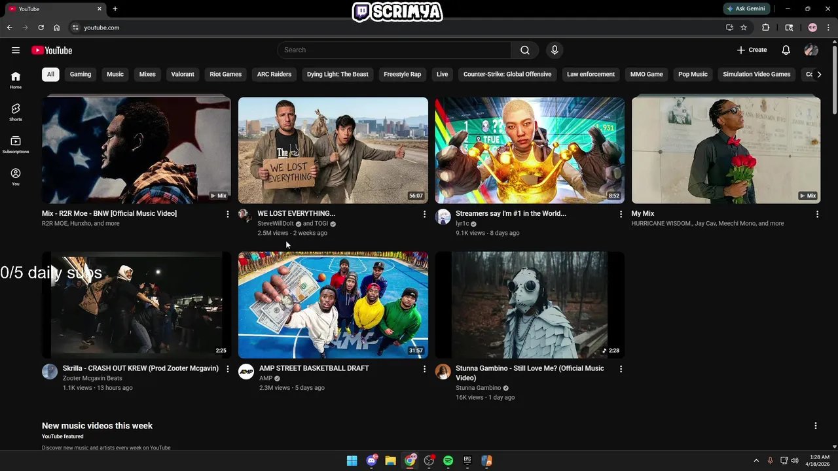Reload the page in Chrome
This screenshot has width=838, height=471.
tap(41, 27)
